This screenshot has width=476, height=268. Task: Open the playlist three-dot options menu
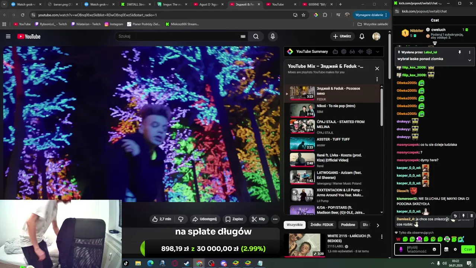(x=377, y=79)
